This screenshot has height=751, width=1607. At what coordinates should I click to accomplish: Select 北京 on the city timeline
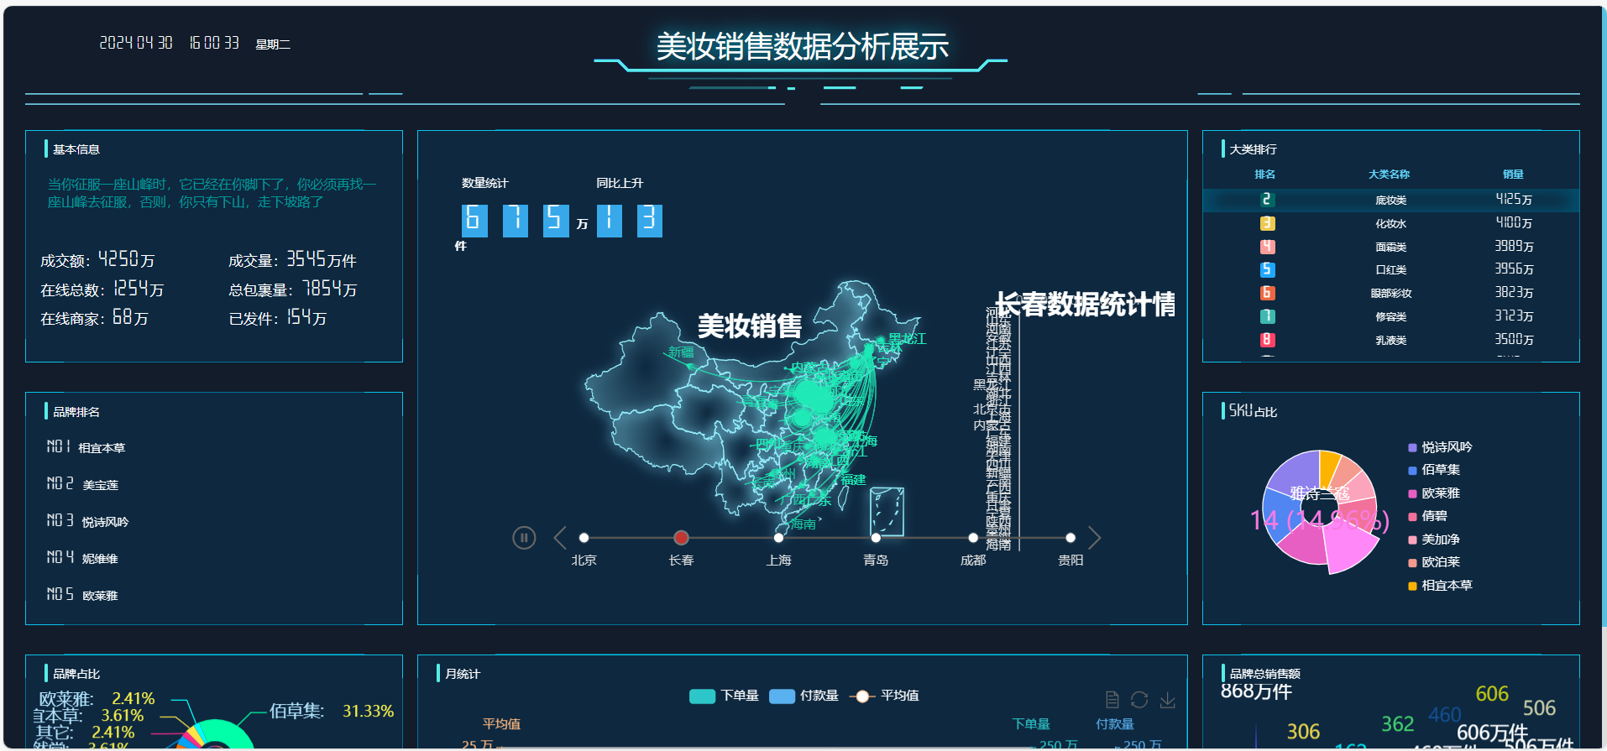click(x=584, y=538)
